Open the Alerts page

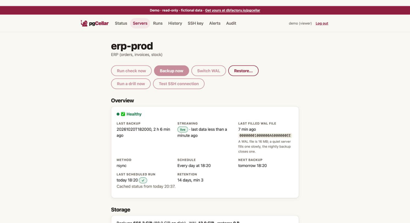(215, 23)
